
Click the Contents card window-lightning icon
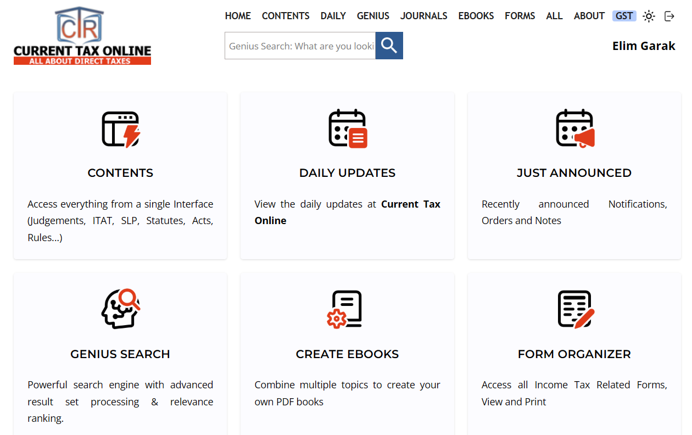point(120,129)
